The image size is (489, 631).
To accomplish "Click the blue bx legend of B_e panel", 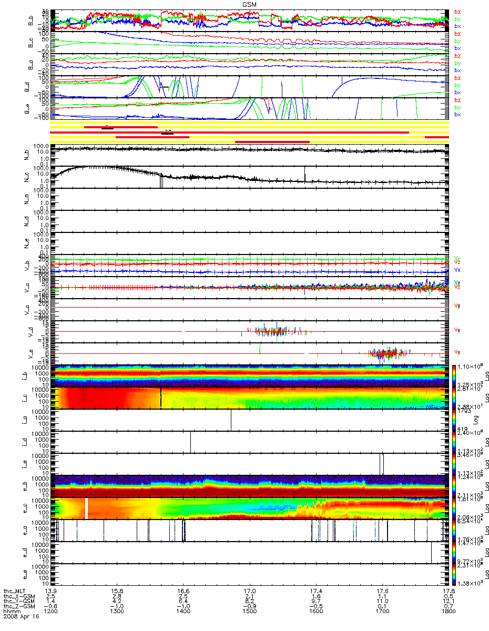I will pyautogui.click(x=457, y=115).
